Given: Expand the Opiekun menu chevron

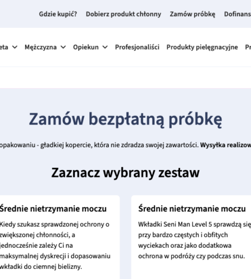Looking at the screenshot, I should click(105, 47).
